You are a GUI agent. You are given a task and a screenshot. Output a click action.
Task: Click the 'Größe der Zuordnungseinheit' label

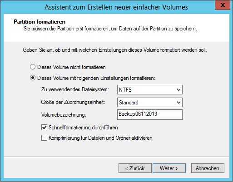point(73,102)
